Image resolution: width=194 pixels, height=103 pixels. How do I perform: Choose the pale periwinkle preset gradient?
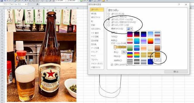157,41
